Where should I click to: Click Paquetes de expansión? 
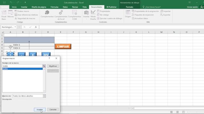tap(143, 15)
